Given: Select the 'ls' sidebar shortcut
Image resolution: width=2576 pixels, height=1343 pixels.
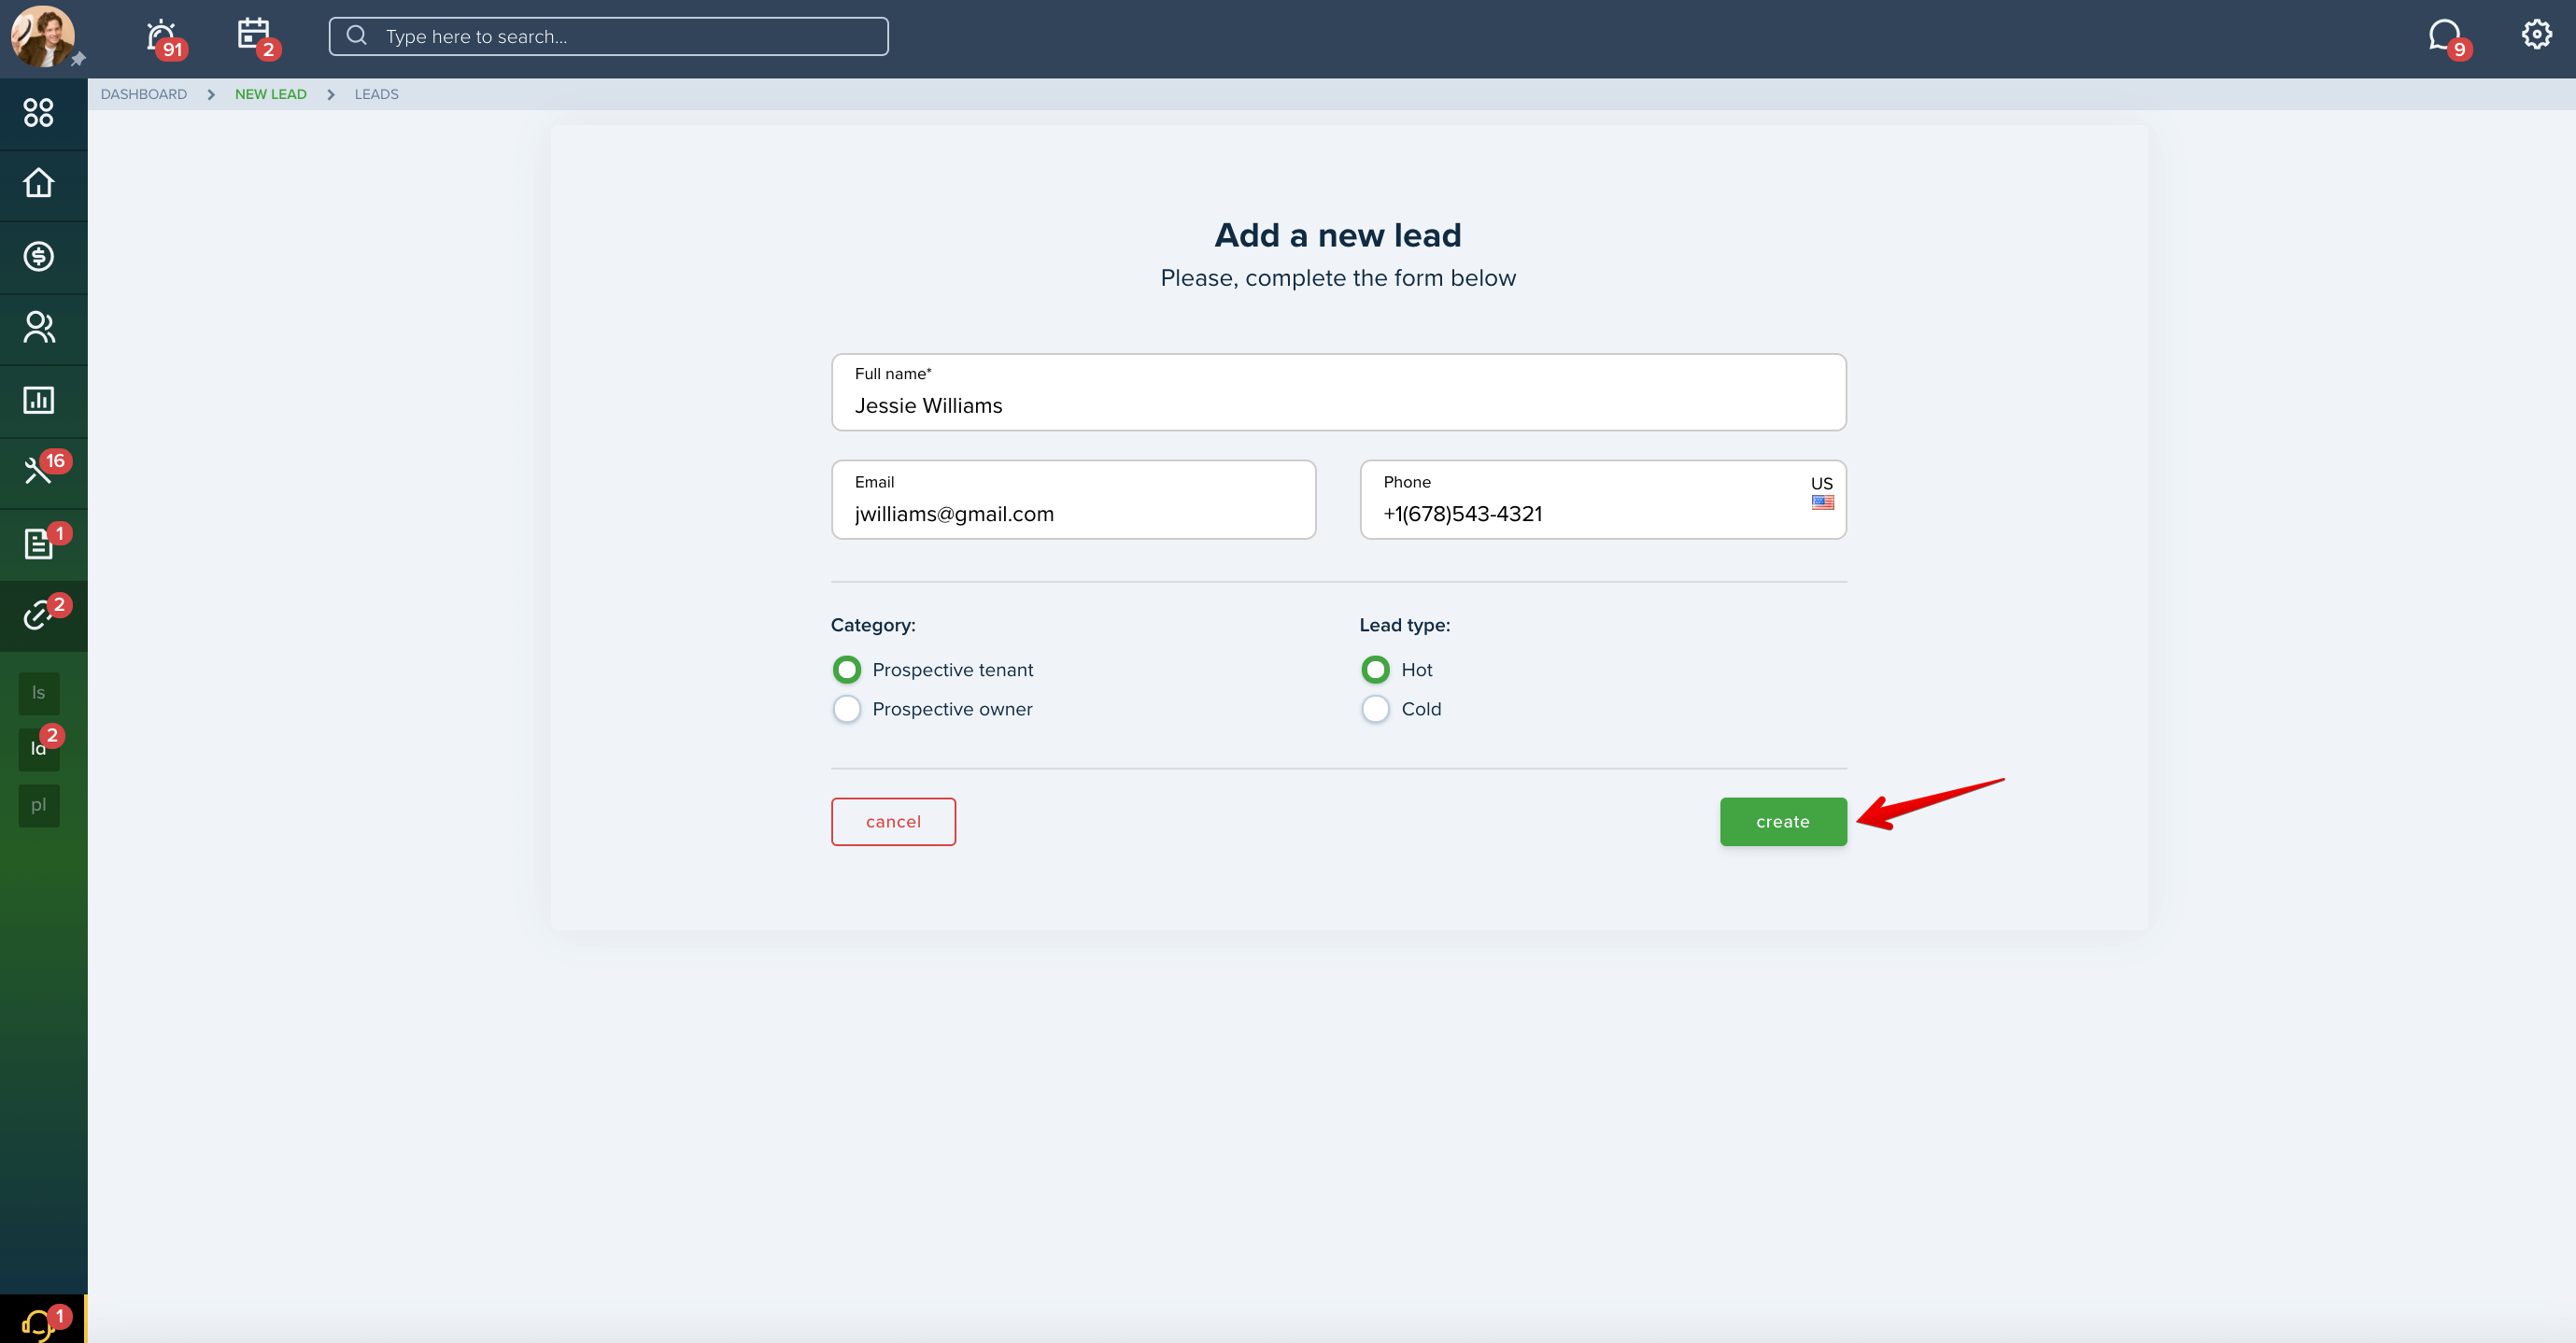Looking at the screenshot, I should (x=39, y=693).
